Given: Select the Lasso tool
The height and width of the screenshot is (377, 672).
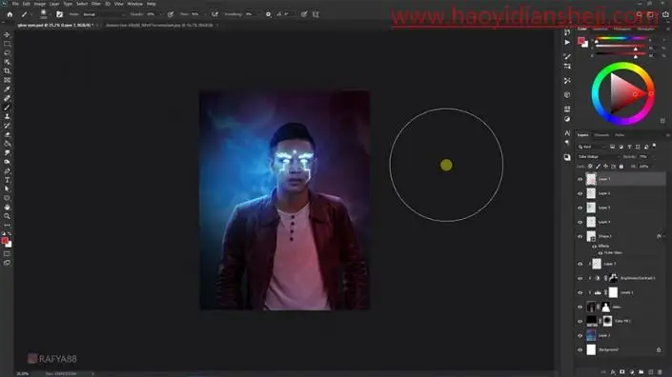Looking at the screenshot, I should point(7,52).
